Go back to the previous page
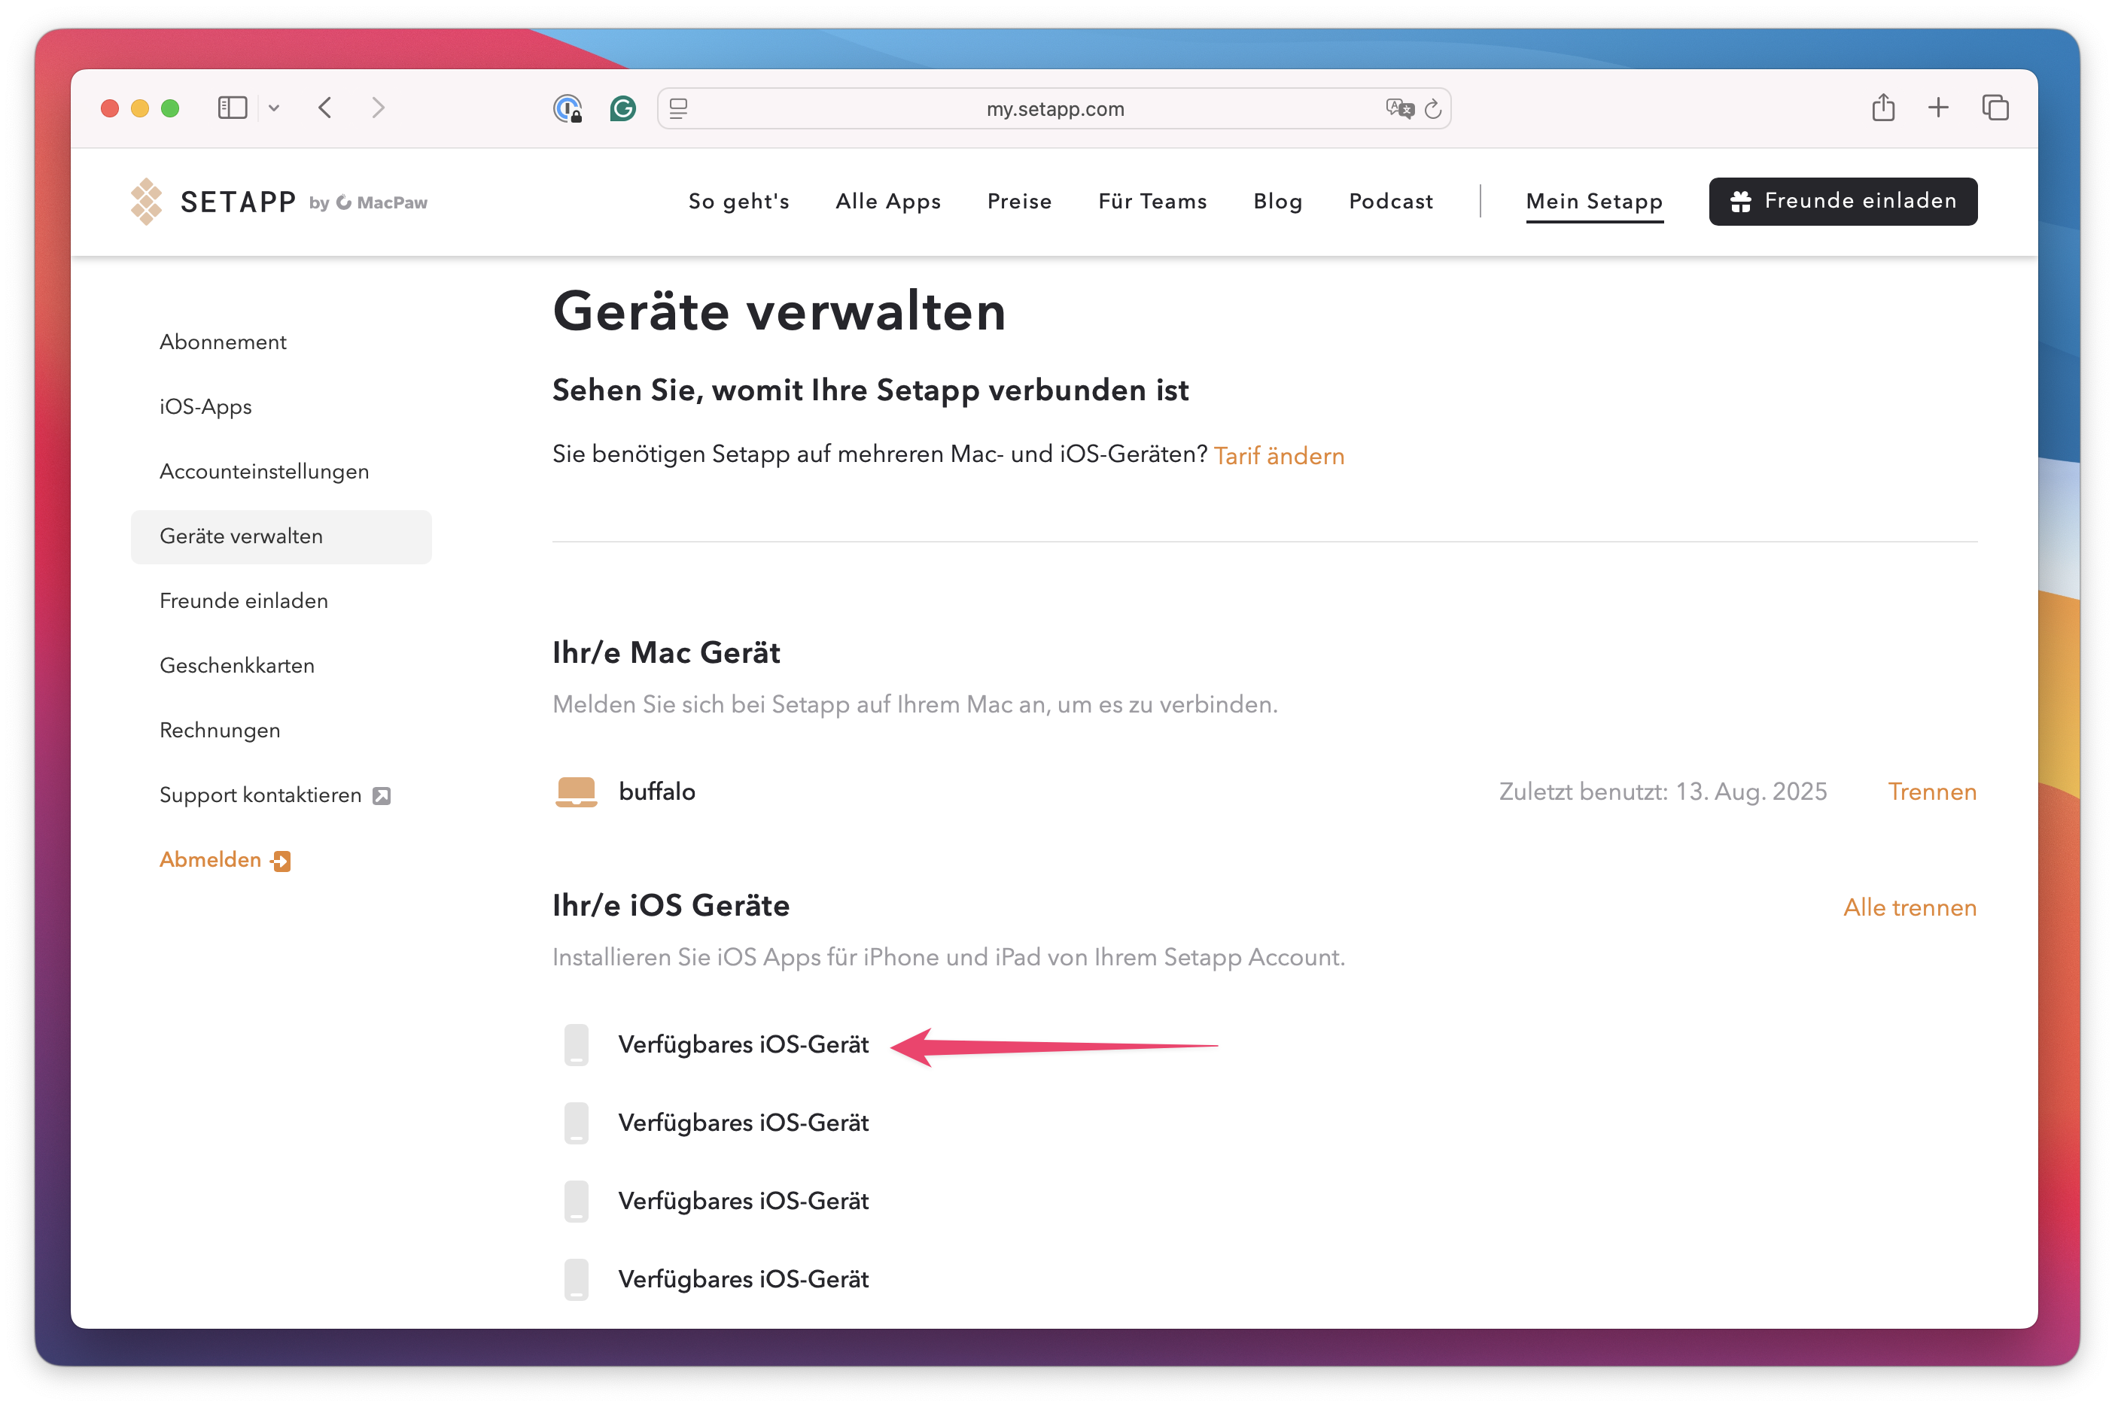This screenshot has height=1407, width=2115. 325,108
